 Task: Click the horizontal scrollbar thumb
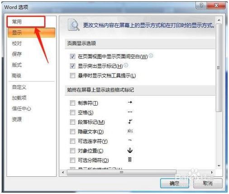(122, 172)
